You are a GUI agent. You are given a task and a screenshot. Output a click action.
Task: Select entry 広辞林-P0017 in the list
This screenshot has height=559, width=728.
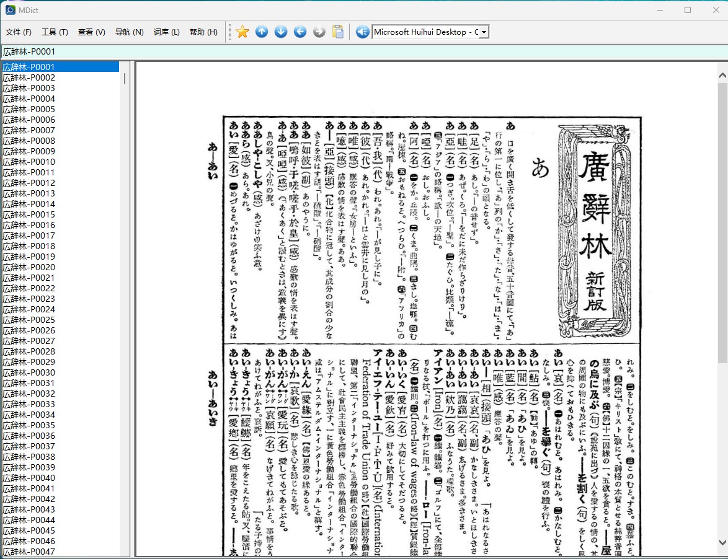click(60, 235)
